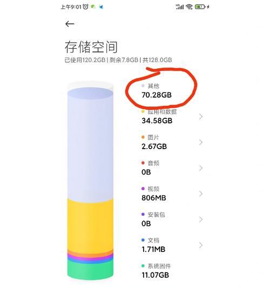
Task: Expand the 音频 chevron arrow
Action: [x=201, y=168]
